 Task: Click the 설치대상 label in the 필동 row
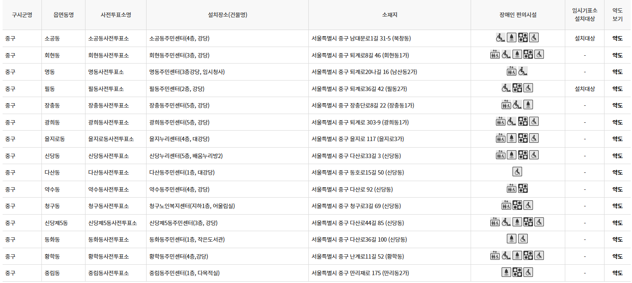[584, 88]
